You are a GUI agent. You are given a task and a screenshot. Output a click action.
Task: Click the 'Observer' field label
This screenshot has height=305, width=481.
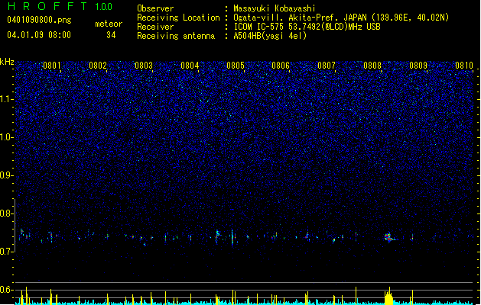pos(155,8)
